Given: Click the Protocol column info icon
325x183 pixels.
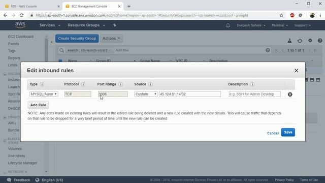Looking at the screenshot, I should (x=83, y=84).
